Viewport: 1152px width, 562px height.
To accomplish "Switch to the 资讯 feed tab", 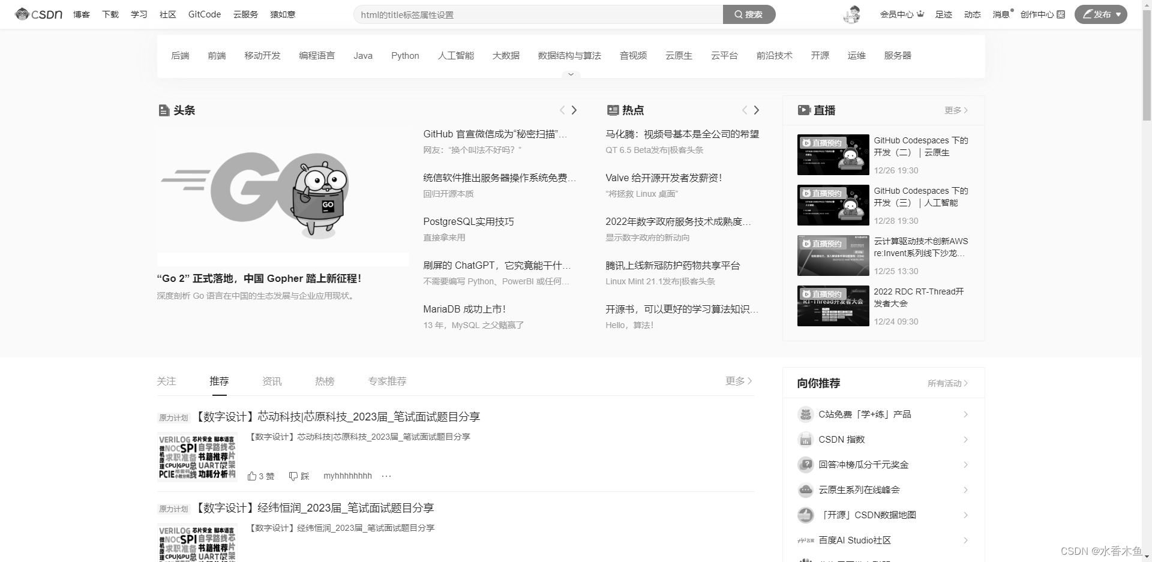I will tap(272, 381).
